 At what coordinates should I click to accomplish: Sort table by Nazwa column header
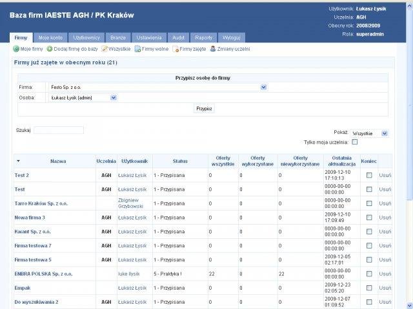(58, 161)
